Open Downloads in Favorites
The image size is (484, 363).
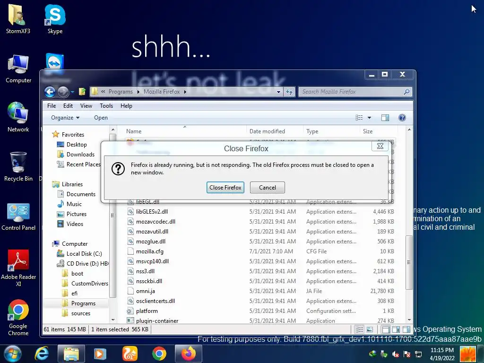click(x=80, y=155)
